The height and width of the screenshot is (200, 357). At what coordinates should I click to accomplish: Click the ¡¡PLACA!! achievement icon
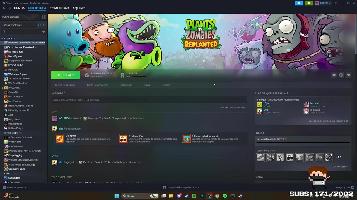pos(60,139)
